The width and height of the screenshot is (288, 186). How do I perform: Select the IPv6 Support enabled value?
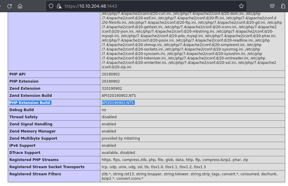coord(109,145)
